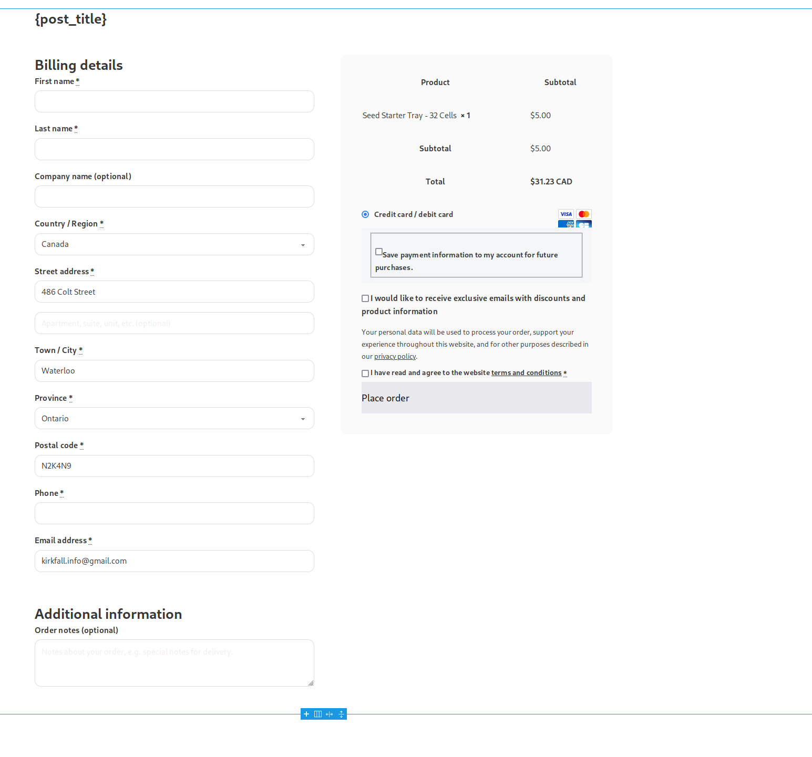Click the Mastercard logo
Image resolution: width=812 pixels, height=757 pixels.
tap(583, 214)
